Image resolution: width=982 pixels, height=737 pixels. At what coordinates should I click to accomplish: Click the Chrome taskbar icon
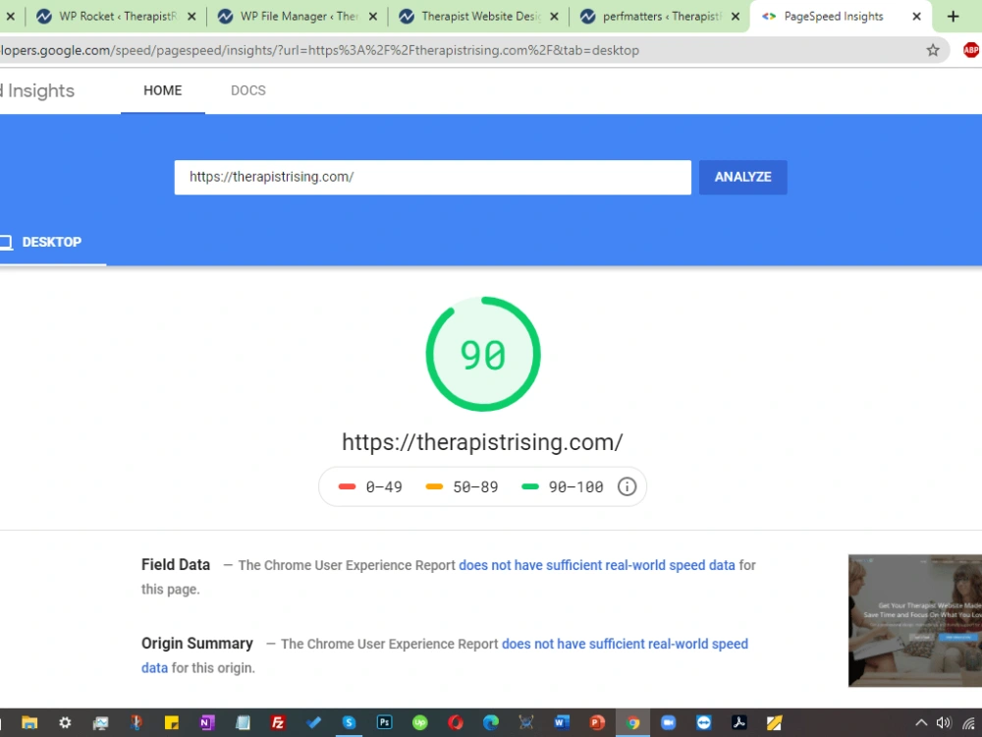(x=633, y=722)
